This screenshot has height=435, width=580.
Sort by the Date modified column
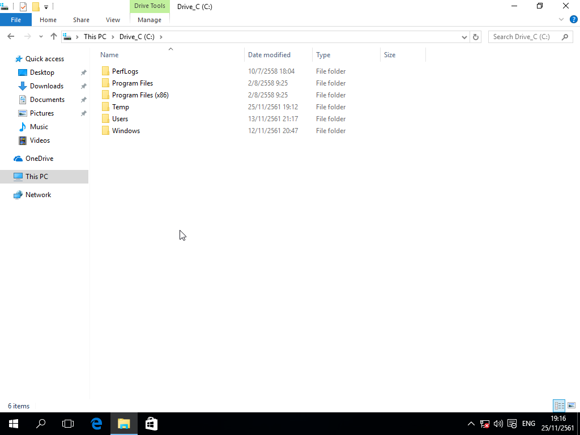(x=269, y=55)
